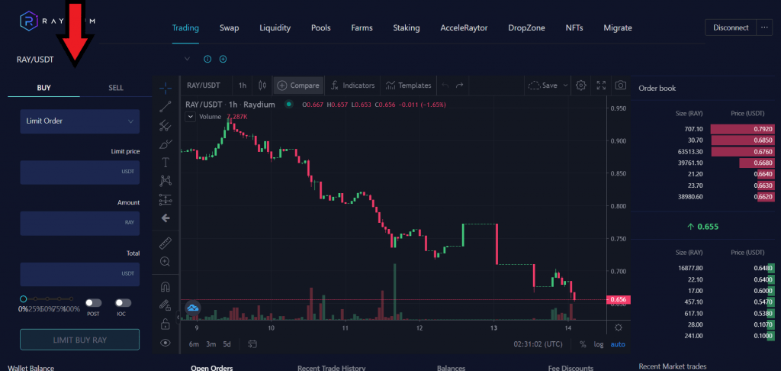Image resolution: width=781 pixels, height=371 pixels.
Task: Open the Save layout dropdown arrow
Action: 565,85
